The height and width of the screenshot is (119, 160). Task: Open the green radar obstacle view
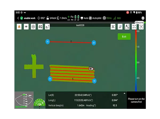39,102
